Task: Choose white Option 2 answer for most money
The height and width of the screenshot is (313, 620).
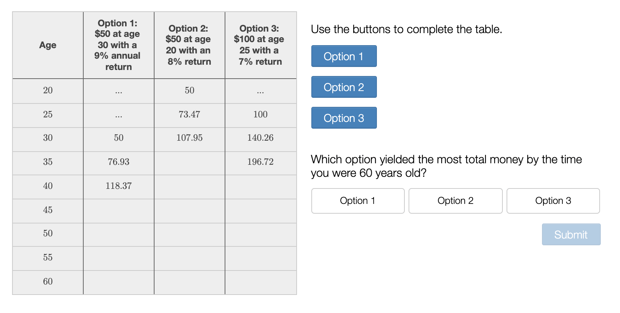Action: coord(455,201)
